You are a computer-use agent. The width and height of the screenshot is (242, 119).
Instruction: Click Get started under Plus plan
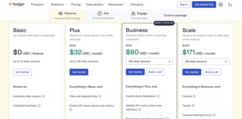coord(79,72)
